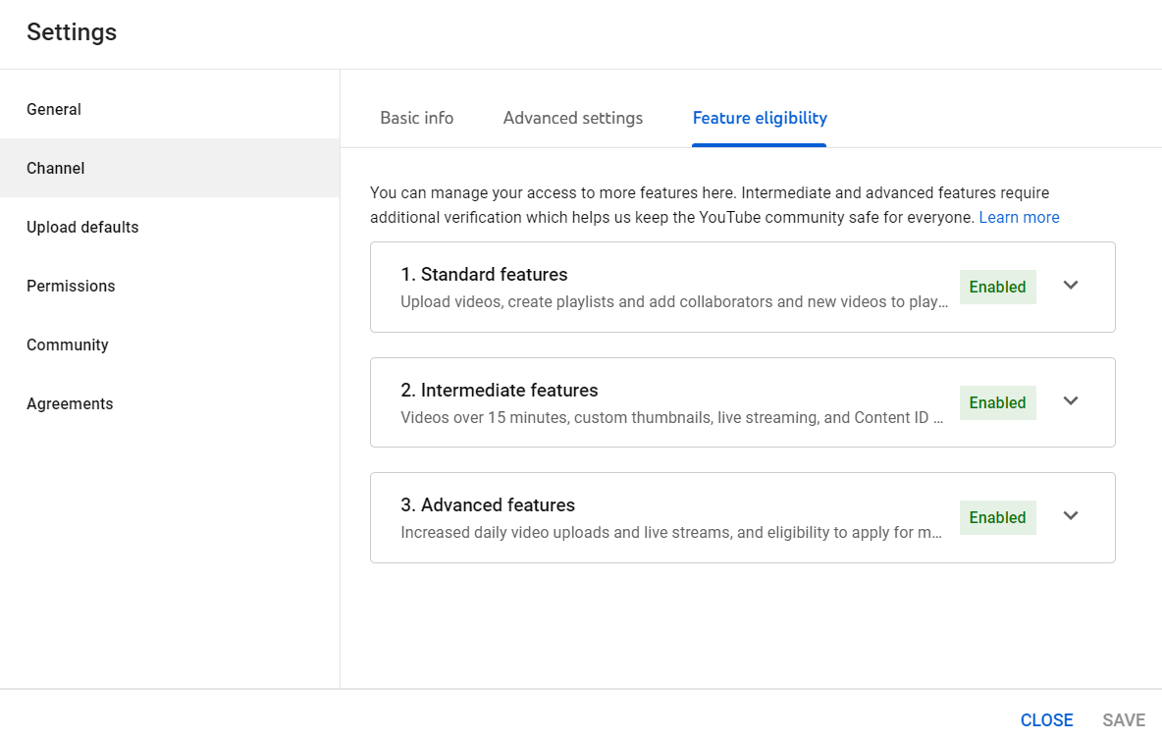1162x741 pixels.
Task: Click the "3. Advanced features" heading
Action: click(488, 504)
